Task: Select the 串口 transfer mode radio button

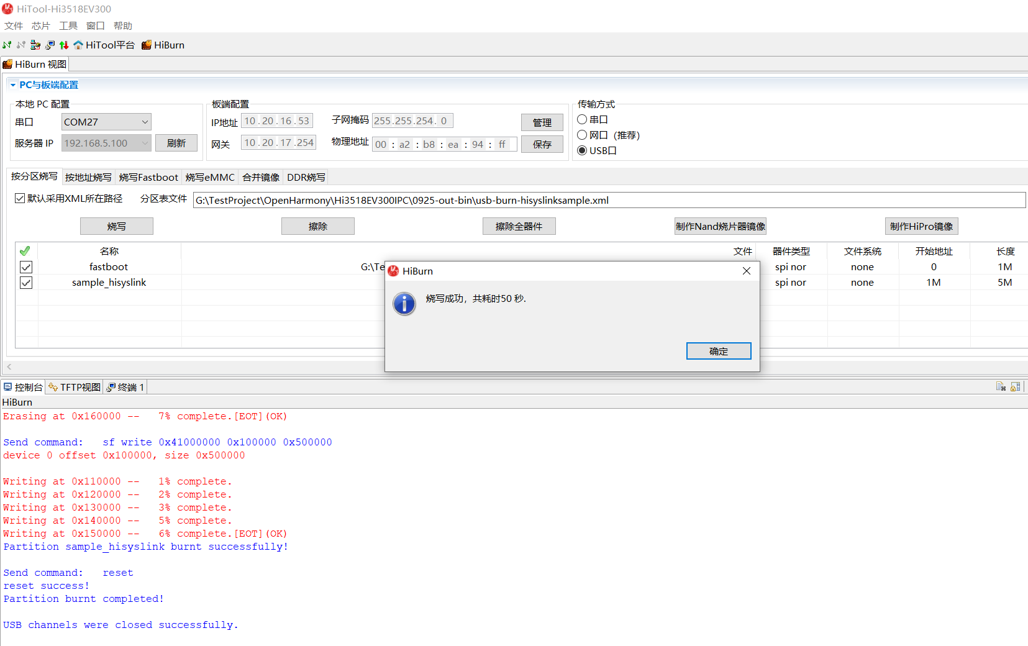Action: coord(582,119)
